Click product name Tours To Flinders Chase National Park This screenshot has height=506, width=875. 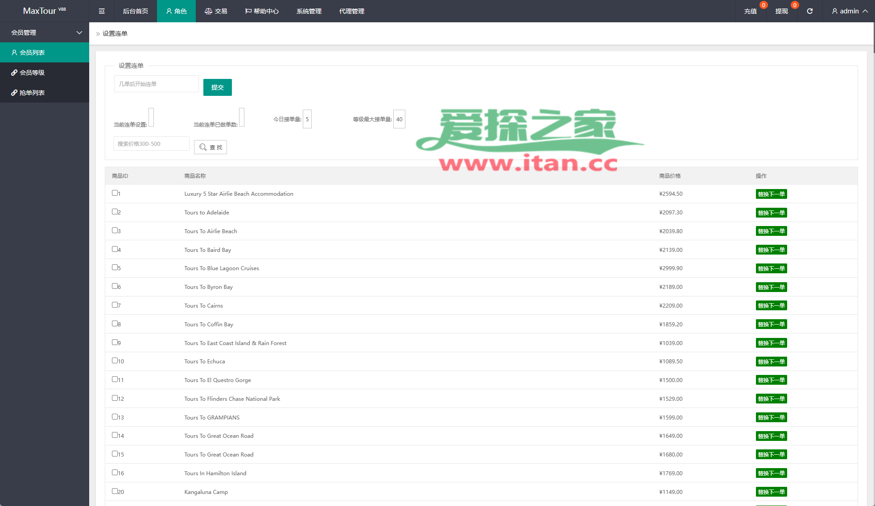[232, 399]
